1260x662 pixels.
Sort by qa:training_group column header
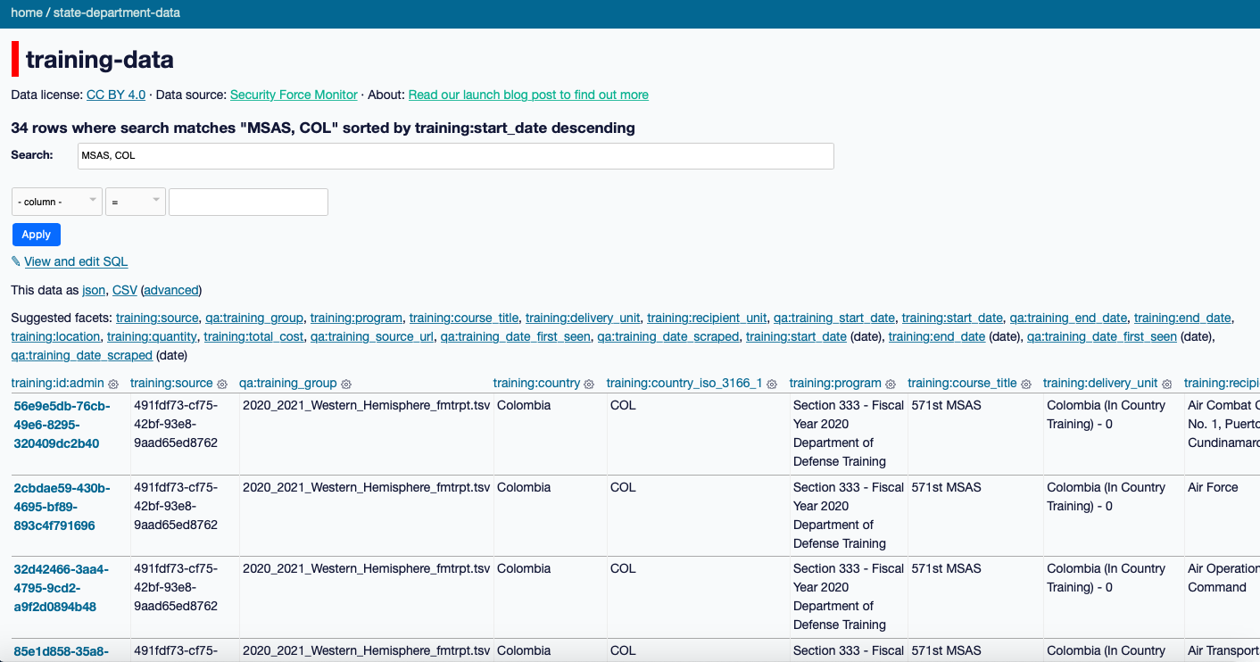point(288,383)
